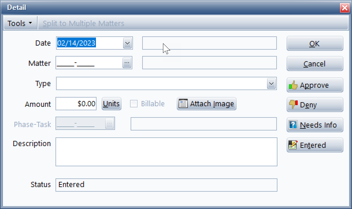Click the question mark Needs Info icon
Viewport: 352px width, 209px height.
tap(293, 125)
